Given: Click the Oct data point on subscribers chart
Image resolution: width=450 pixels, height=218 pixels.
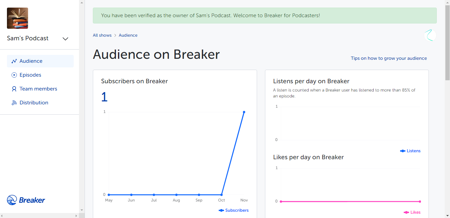Looking at the screenshot, I should [221, 195].
